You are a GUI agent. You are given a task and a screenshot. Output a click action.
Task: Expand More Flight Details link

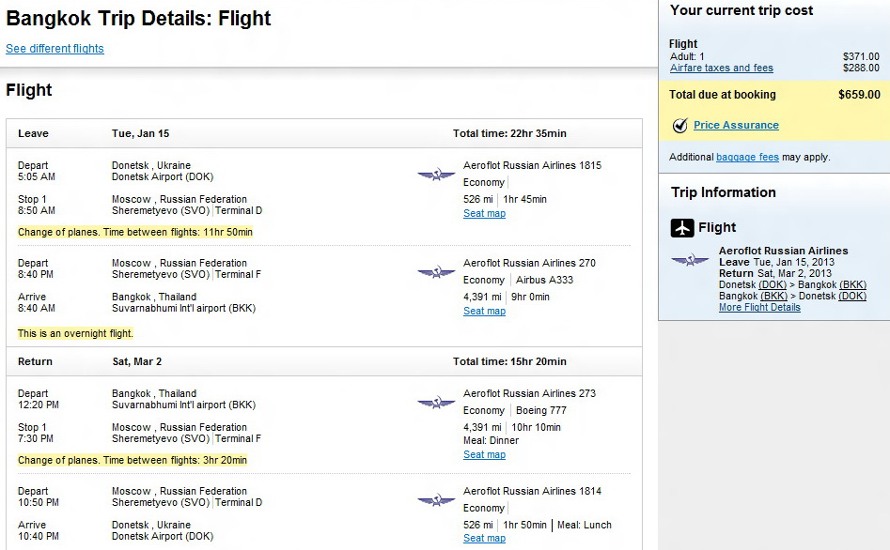pos(759,308)
